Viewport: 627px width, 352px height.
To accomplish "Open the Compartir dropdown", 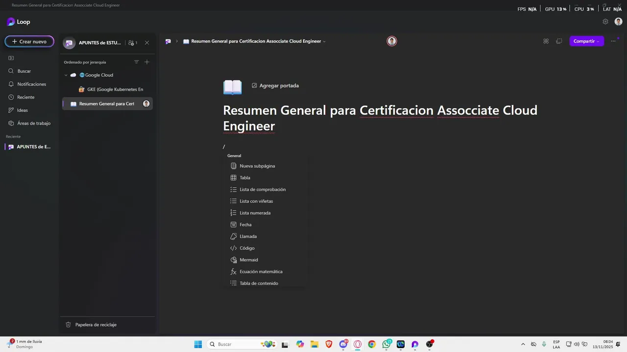I will point(586,41).
